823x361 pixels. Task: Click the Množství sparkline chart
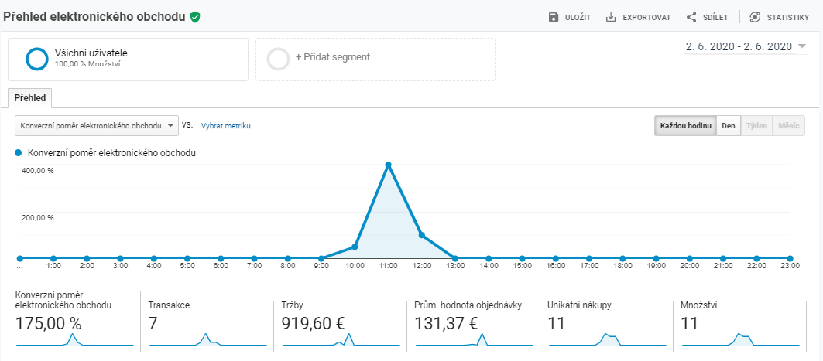(x=741, y=339)
